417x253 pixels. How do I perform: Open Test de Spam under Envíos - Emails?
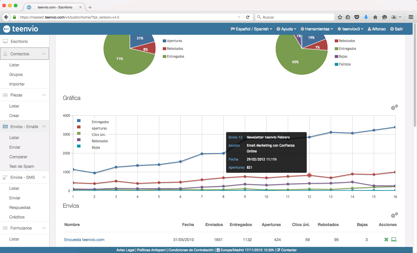coord(22,166)
